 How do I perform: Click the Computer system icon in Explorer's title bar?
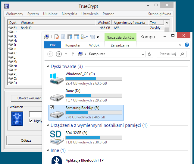(47, 37)
